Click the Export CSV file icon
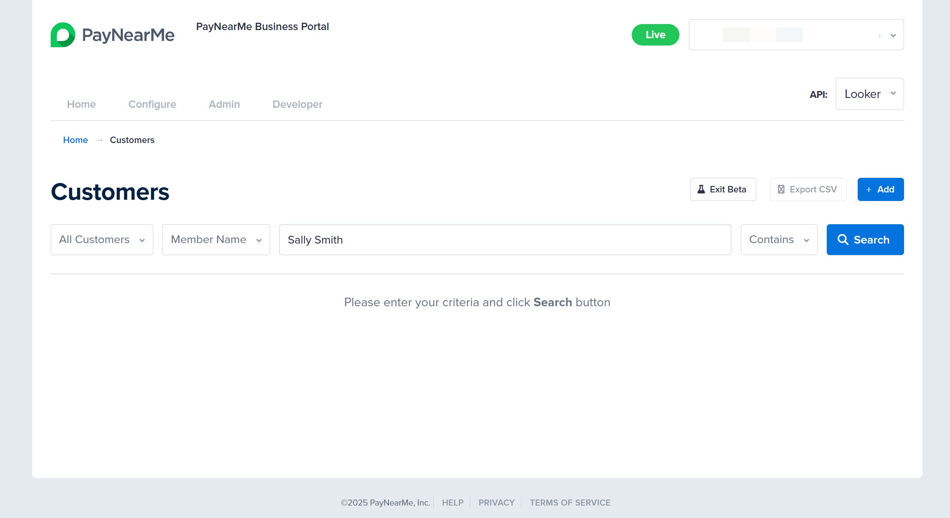Viewport: 950px width, 518px height. click(781, 189)
